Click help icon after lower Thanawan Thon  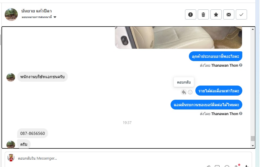point(241,114)
